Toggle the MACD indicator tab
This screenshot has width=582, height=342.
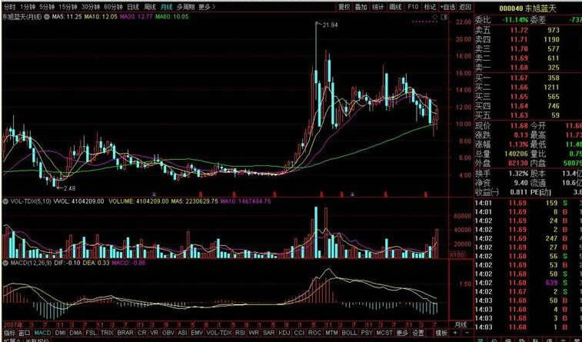click(x=43, y=334)
